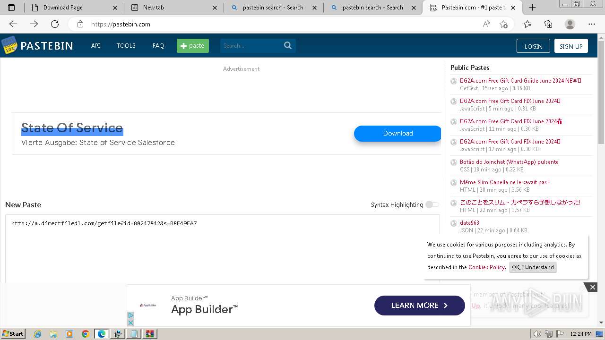Open the browser profile avatar
Image resolution: width=605 pixels, height=340 pixels.
coord(570,24)
